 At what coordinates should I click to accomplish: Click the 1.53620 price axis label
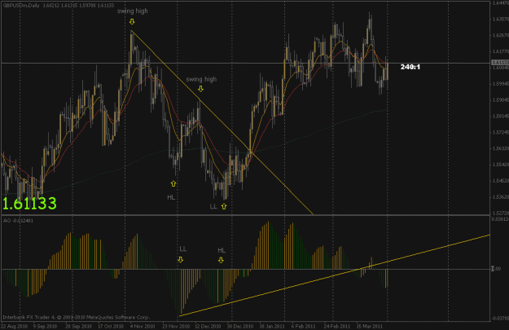click(500, 197)
